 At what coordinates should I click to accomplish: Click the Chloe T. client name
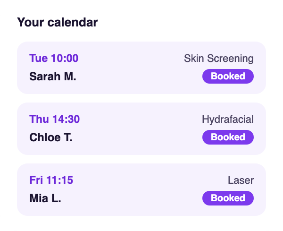[x=51, y=137]
